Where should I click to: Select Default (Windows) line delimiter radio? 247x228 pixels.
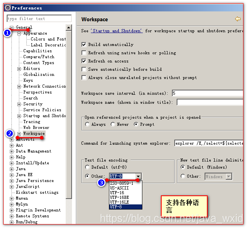tap(183, 167)
